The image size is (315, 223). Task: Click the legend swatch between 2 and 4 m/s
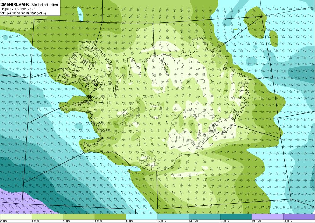47,217
